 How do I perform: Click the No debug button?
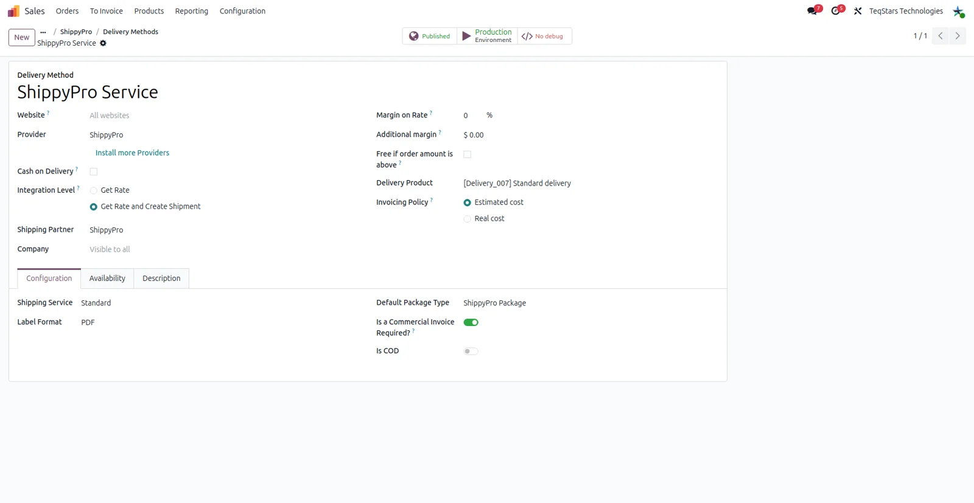544,36
